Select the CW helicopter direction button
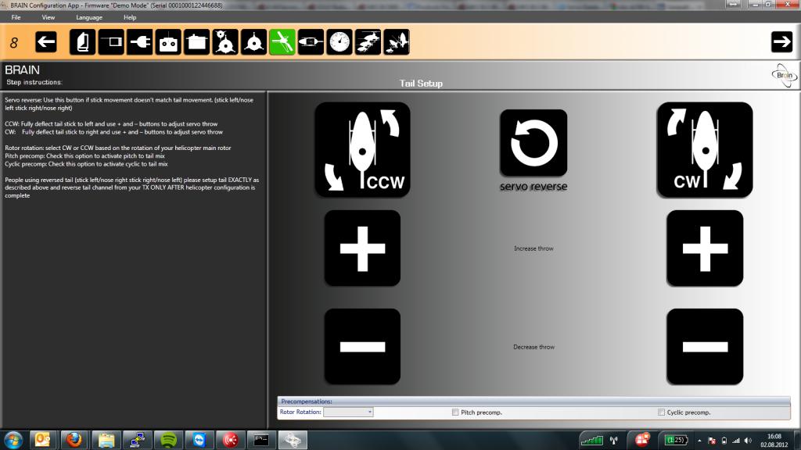This screenshot has height=450, width=801. (x=705, y=149)
